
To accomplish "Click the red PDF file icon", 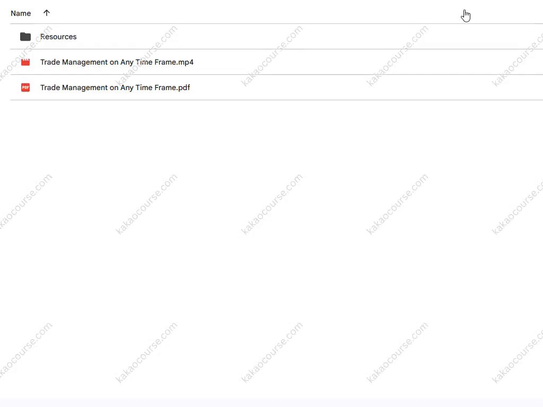I will 25,87.
